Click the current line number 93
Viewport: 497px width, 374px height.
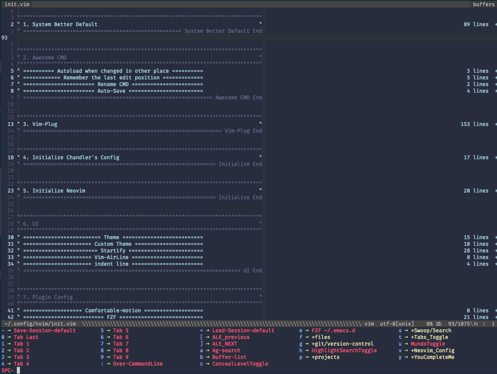(4, 37)
